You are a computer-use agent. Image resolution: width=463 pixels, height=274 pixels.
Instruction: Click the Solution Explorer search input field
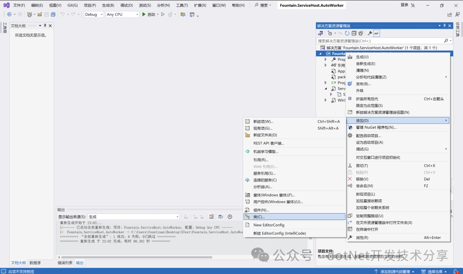[x=379, y=41]
